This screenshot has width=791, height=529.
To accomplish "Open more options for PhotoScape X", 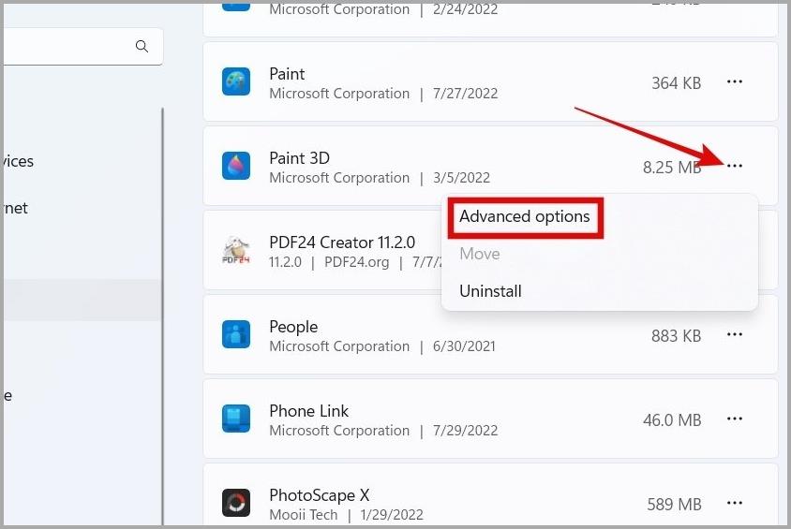I will click(735, 503).
